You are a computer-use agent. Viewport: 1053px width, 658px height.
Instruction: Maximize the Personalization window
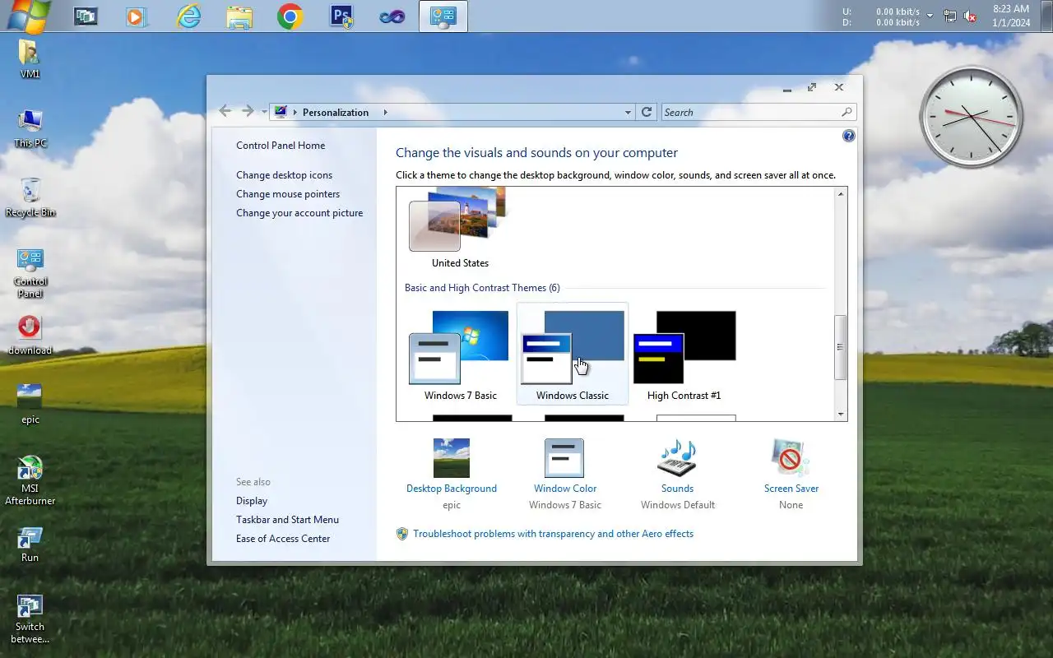[812, 87]
